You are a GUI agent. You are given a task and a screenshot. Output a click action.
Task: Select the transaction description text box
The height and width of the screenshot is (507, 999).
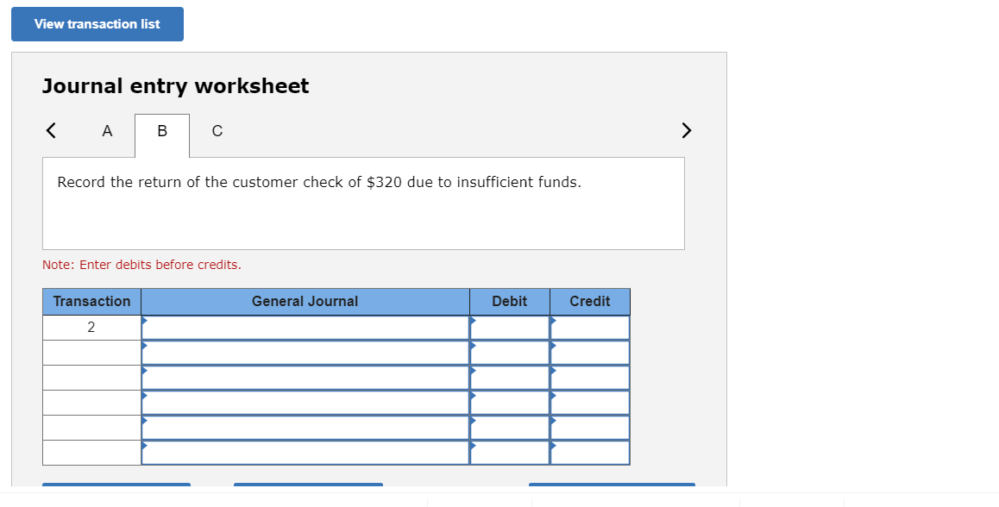[363, 203]
